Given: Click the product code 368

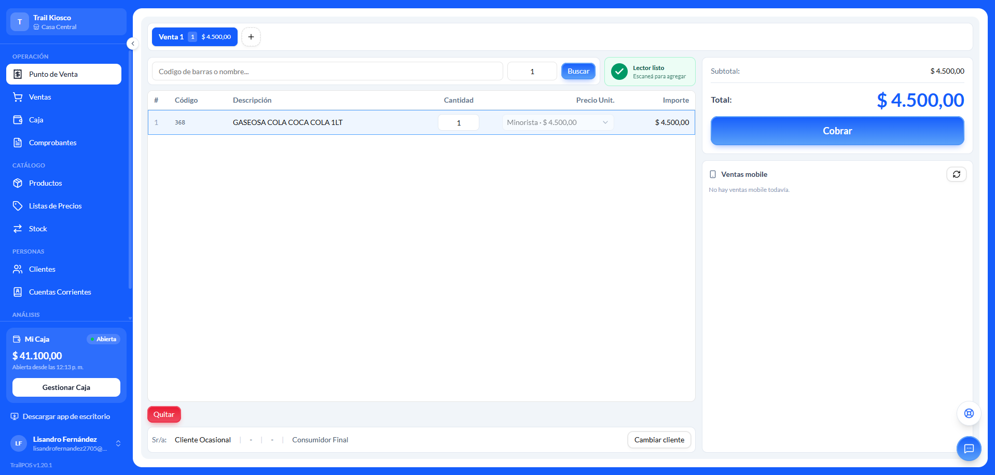Looking at the screenshot, I should [180, 122].
